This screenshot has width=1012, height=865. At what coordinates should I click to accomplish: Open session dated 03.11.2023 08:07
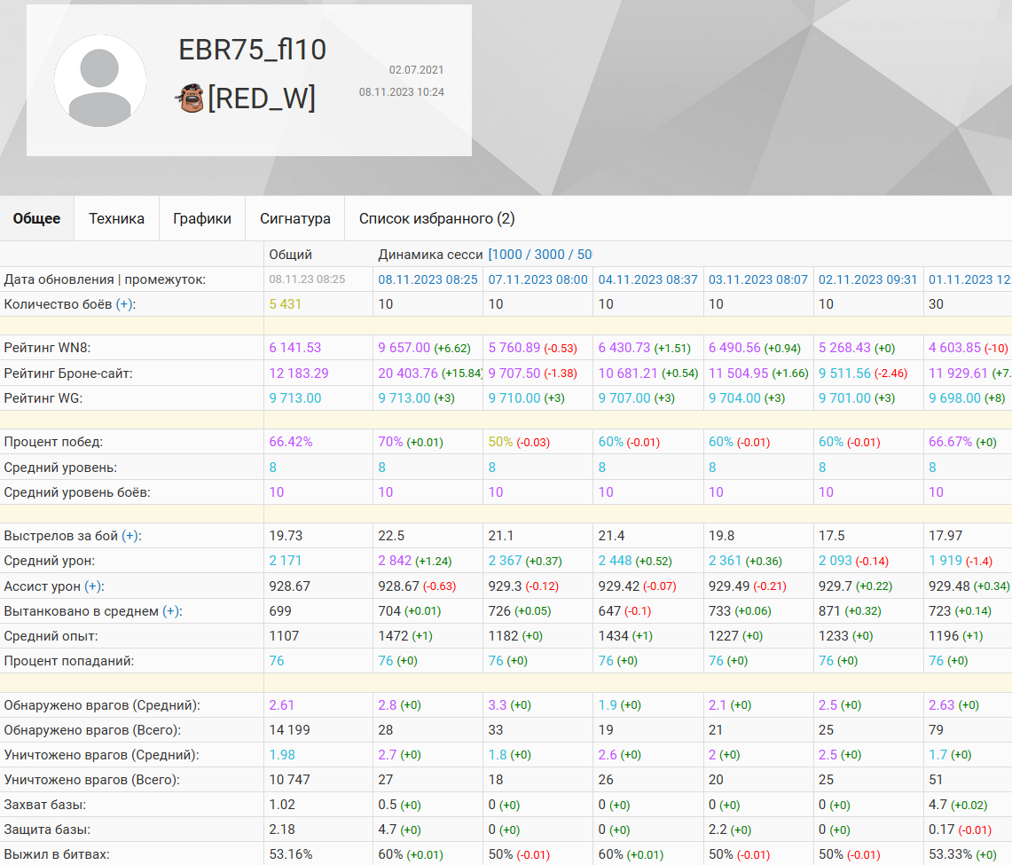(757, 279)
